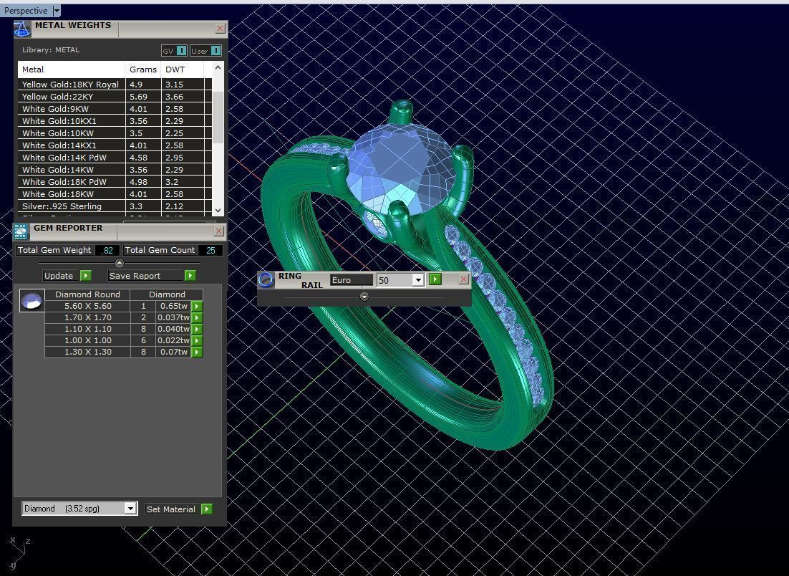Viewport: 789px width, 576px height.
Task: Select the White Gold:10KW row
Action: pyautogui.click(x=115, y=133)
